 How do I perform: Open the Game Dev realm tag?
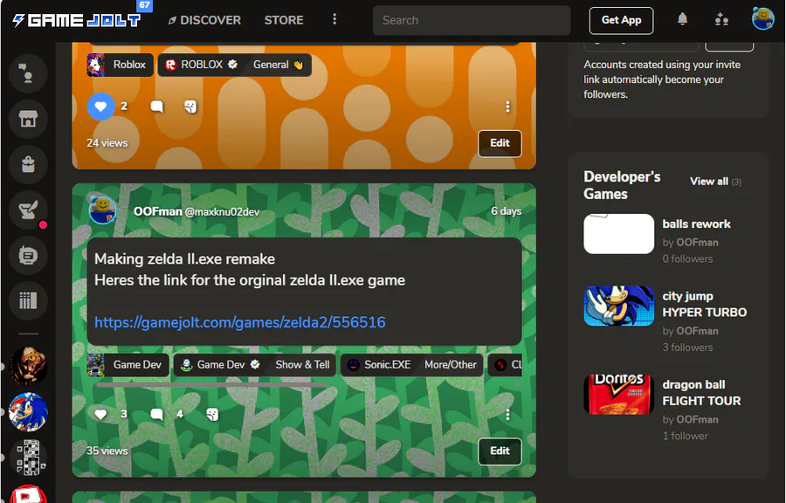click(x=128, y=365)
